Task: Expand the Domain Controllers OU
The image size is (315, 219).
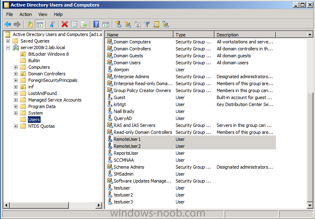Action: tap(16, 74)
